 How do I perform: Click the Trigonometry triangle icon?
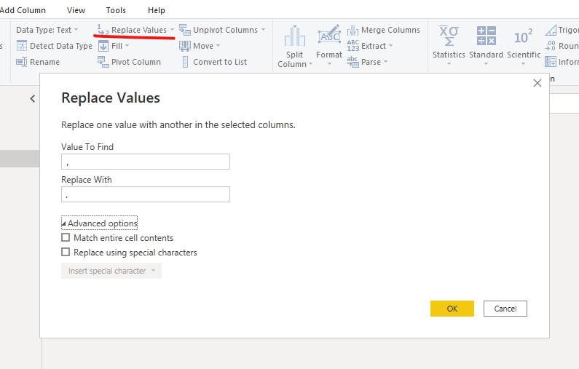coord(551,30)
